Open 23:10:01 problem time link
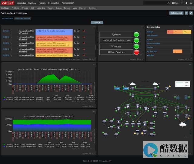 click(x=6, y=31)
